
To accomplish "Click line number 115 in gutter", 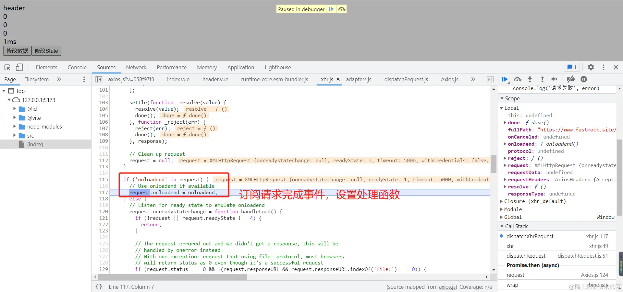I will [x=104, y=180].
